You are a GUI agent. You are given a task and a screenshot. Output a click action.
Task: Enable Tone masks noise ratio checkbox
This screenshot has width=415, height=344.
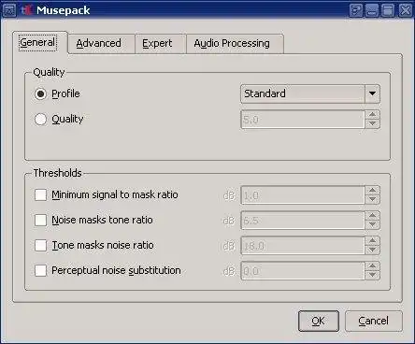(x=40, y=245)
